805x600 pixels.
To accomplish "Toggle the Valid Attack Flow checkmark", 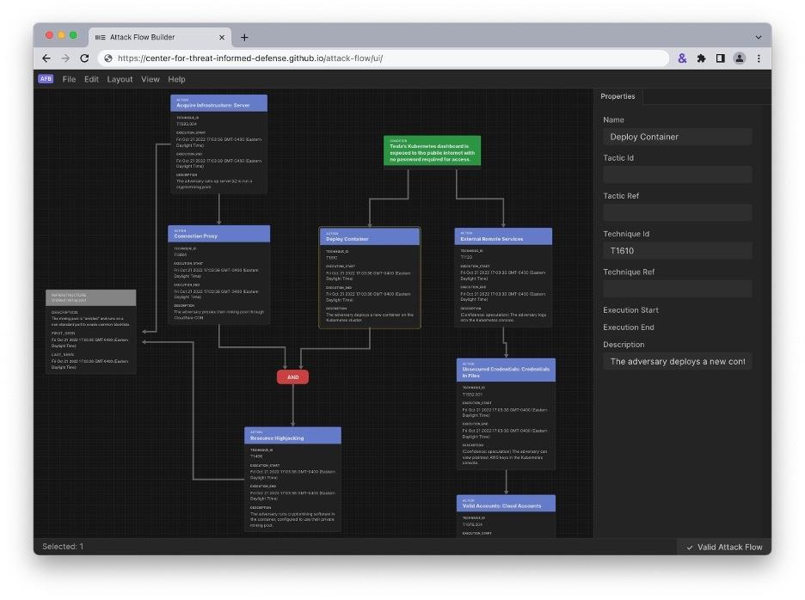I will (x=689, y=547).
